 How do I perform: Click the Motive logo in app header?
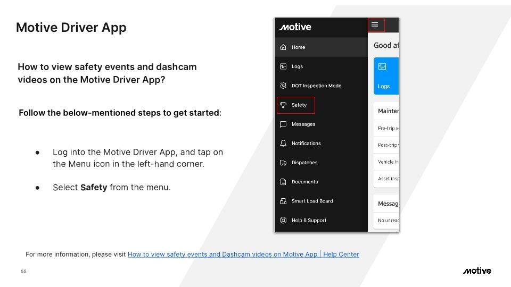(x=295, y=27)
